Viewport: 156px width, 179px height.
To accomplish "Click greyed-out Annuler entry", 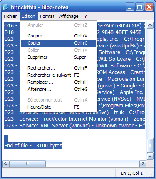I will click(x=58, y=25).
